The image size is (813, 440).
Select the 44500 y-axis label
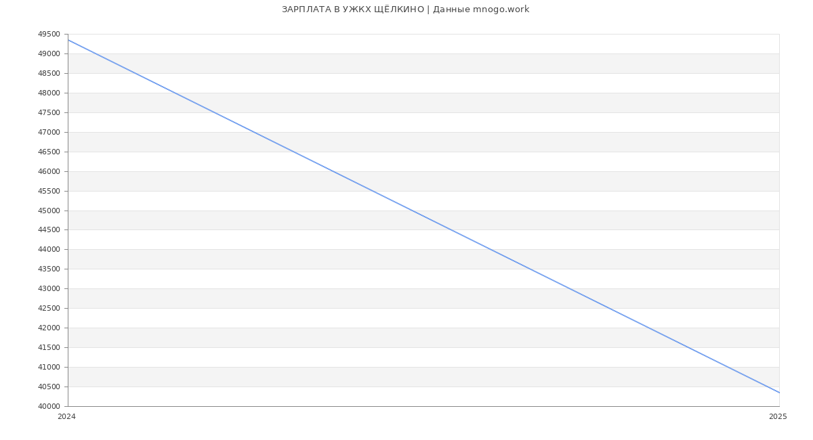[x=49, y=230]
